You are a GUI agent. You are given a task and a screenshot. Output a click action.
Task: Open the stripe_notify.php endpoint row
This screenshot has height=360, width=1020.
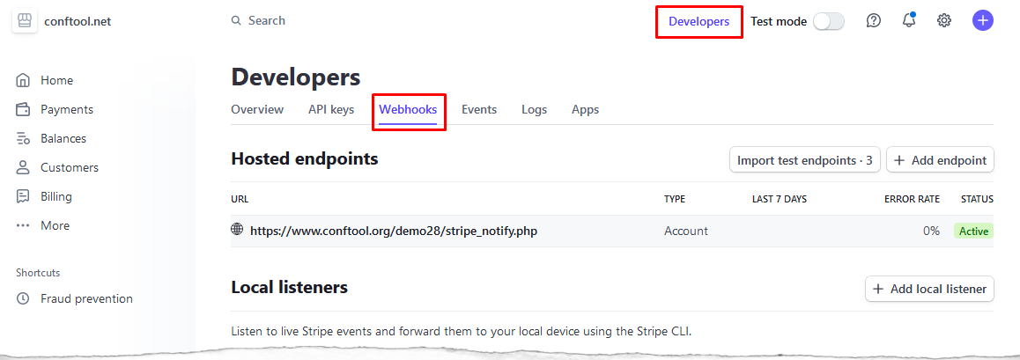click(612, 231)
